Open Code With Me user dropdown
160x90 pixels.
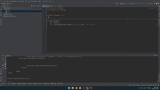coord(117,3)
